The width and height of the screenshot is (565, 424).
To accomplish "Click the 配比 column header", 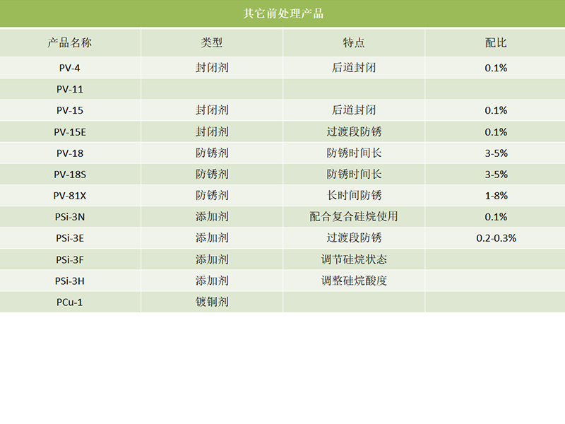I will pyautogui.click(x=494, y=42).
